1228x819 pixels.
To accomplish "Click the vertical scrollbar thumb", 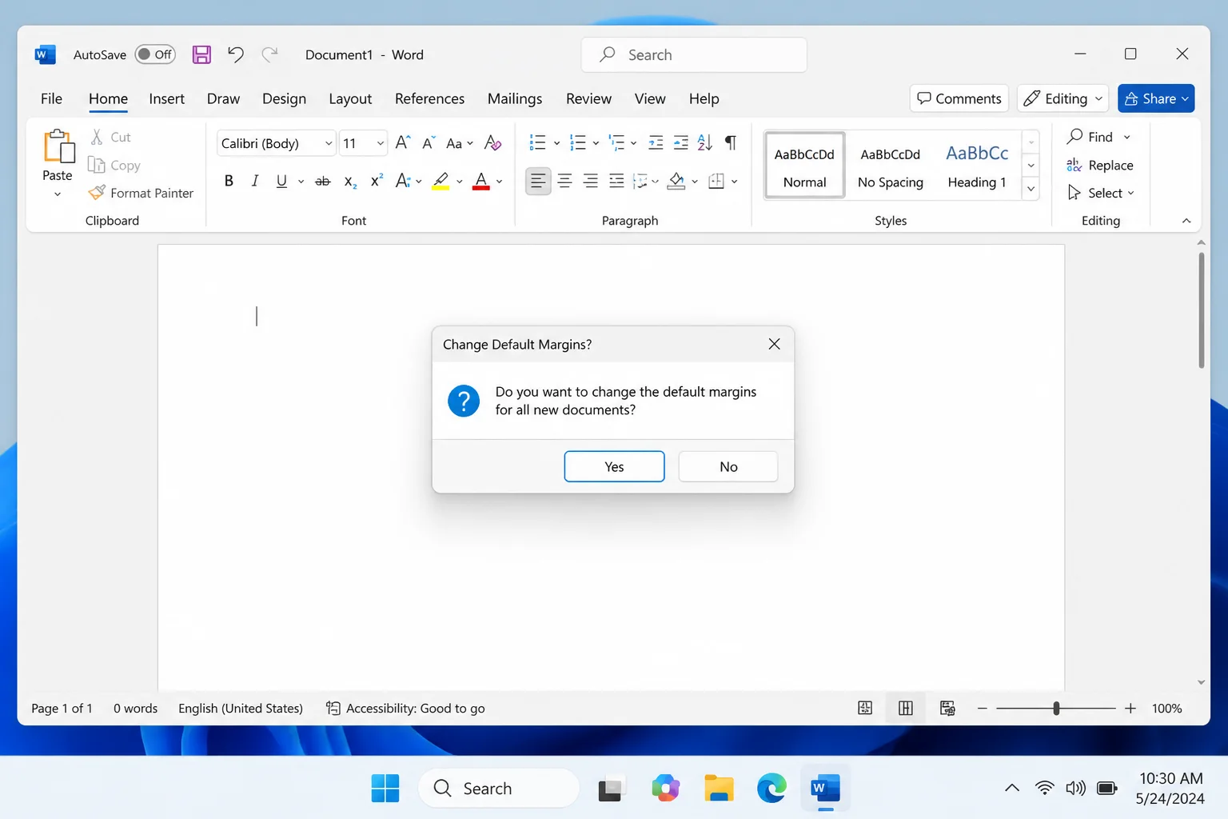I will pos(1201,310).
